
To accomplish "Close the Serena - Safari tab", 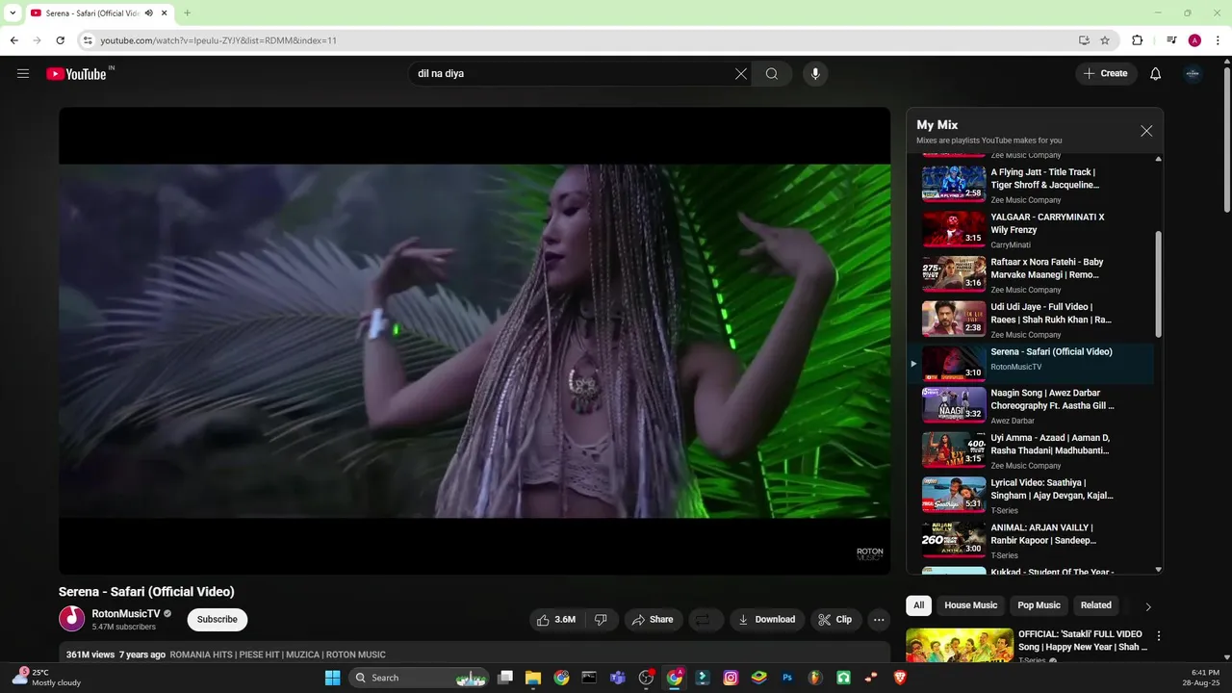I will [x=165, y=13].
